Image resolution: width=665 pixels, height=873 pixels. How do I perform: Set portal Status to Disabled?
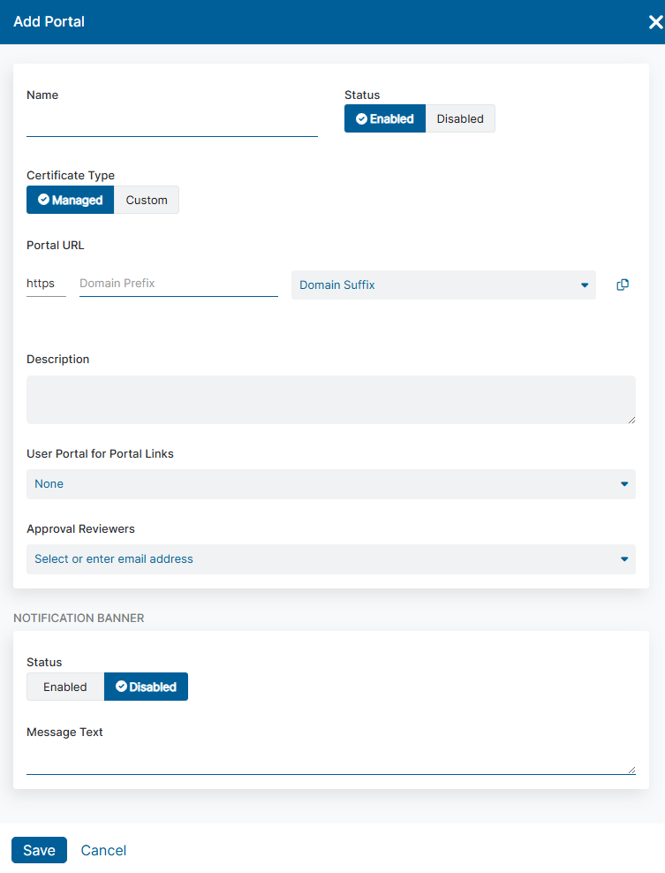460,119
